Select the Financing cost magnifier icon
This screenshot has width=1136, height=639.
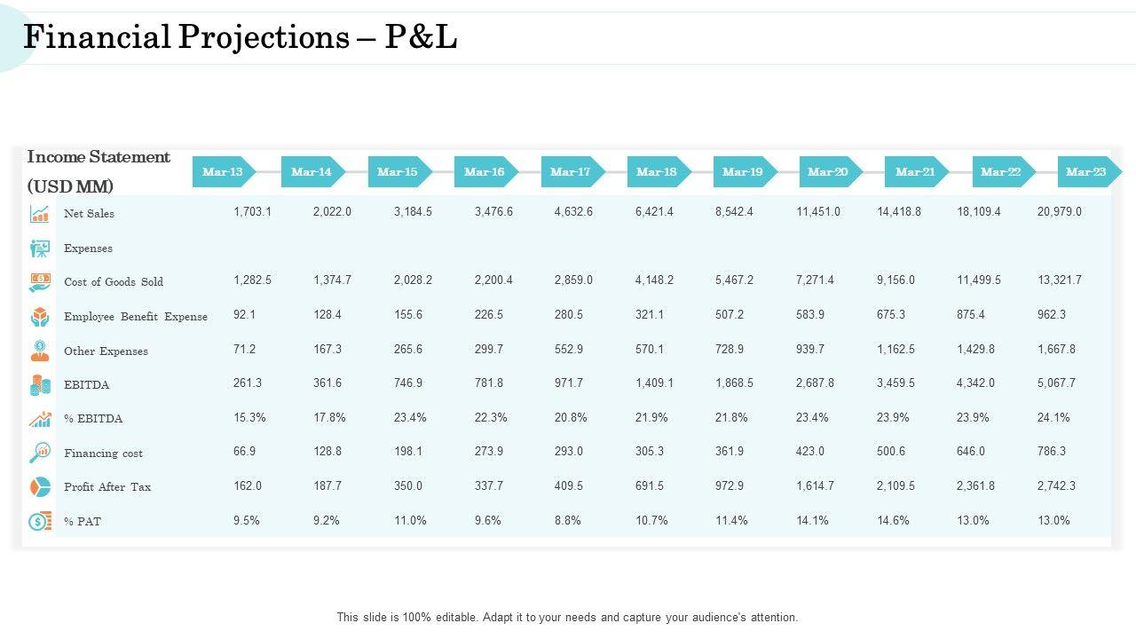click(40, 453)
